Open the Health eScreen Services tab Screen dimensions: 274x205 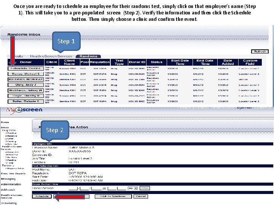tap(51, 56)
